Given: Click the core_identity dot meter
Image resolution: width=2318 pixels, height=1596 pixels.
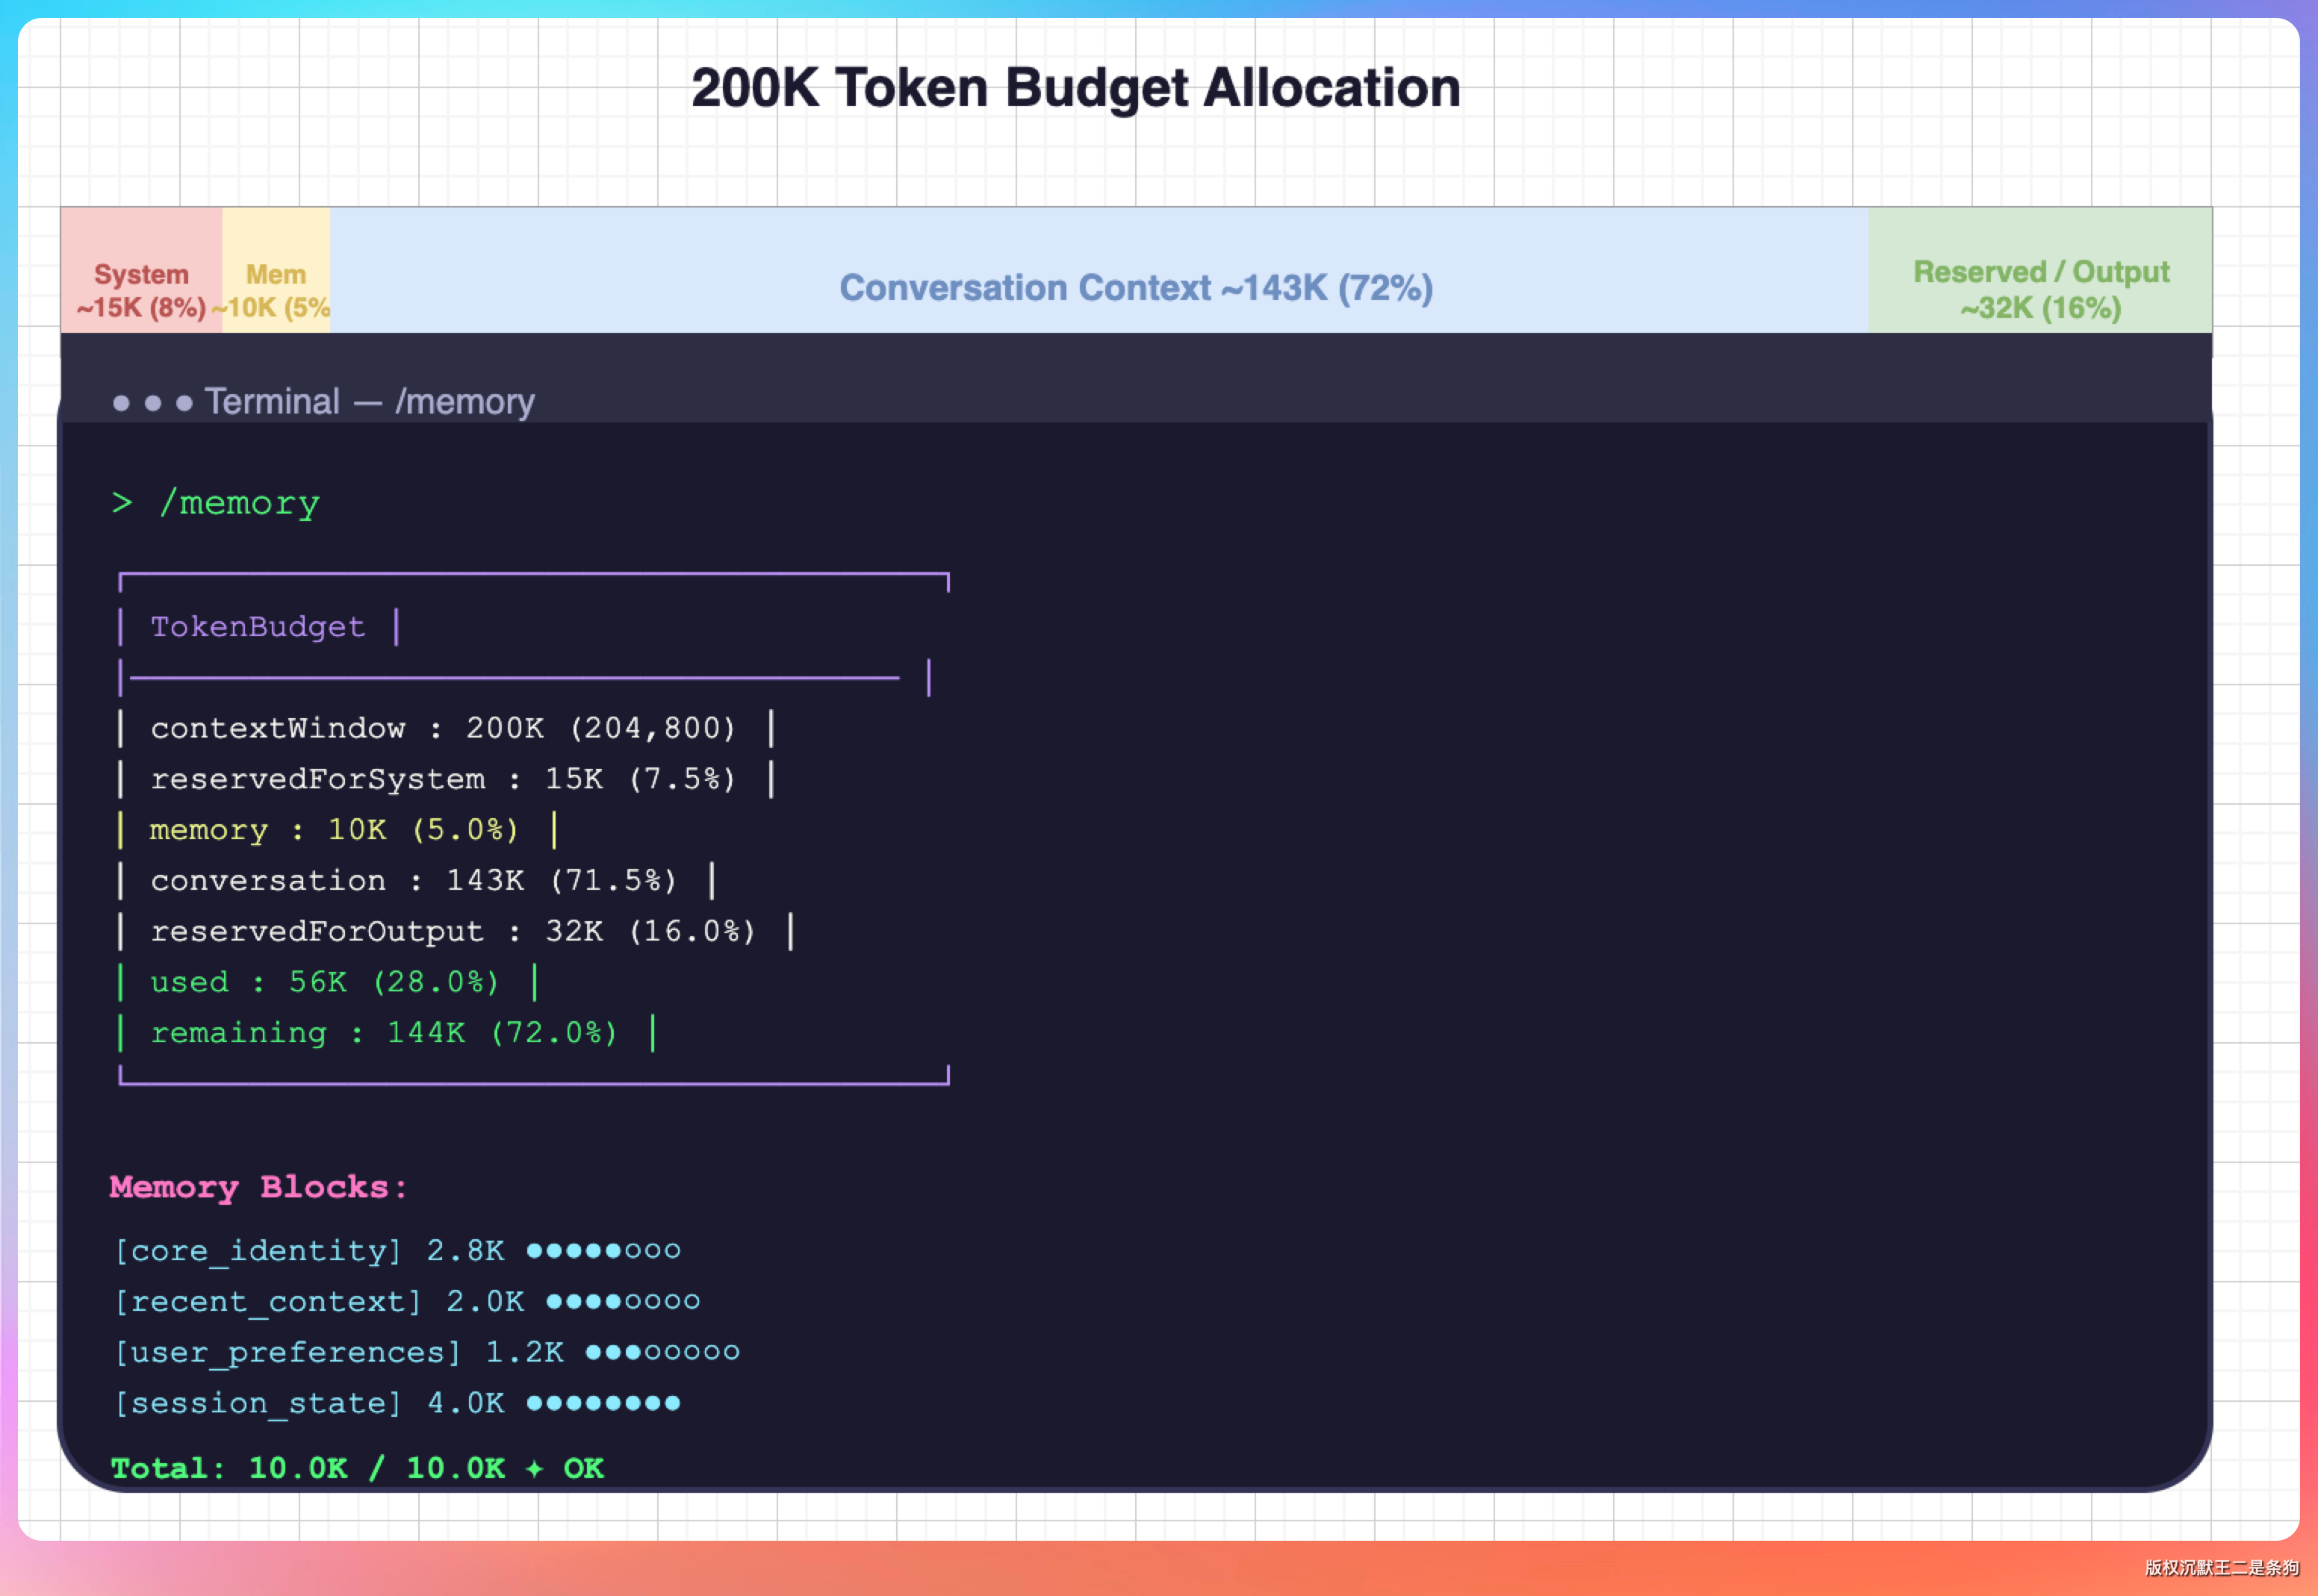Looking at the screenshot, I should pyautogui.click(x=603, y=1251).
